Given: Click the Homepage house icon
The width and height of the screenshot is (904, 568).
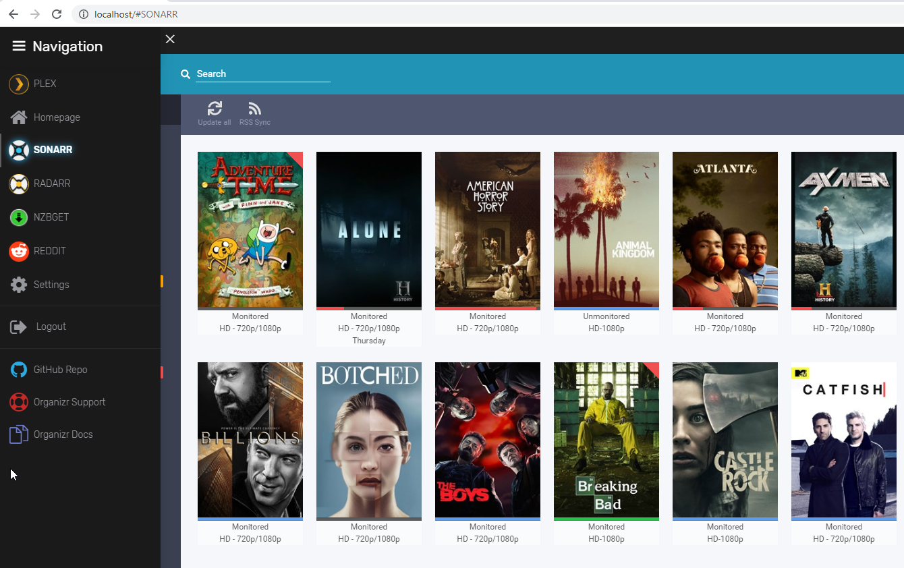Looking at the screenshot, I should (x=19, y=117).
